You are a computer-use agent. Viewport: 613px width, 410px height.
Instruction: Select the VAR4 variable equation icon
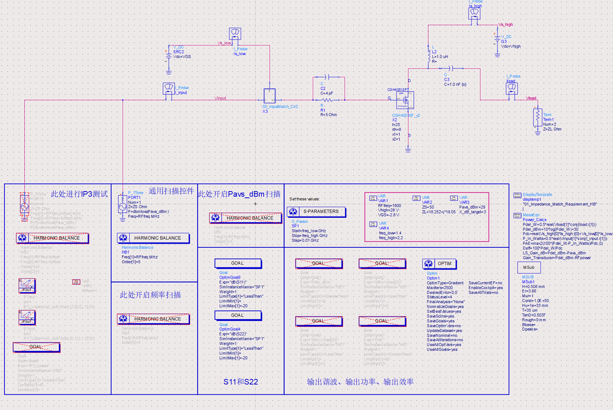(373, 224)
